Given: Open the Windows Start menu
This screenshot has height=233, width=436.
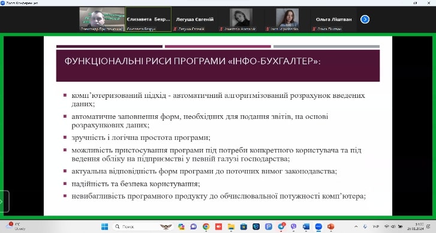Looking at the screenshot, I should [105, 226].
